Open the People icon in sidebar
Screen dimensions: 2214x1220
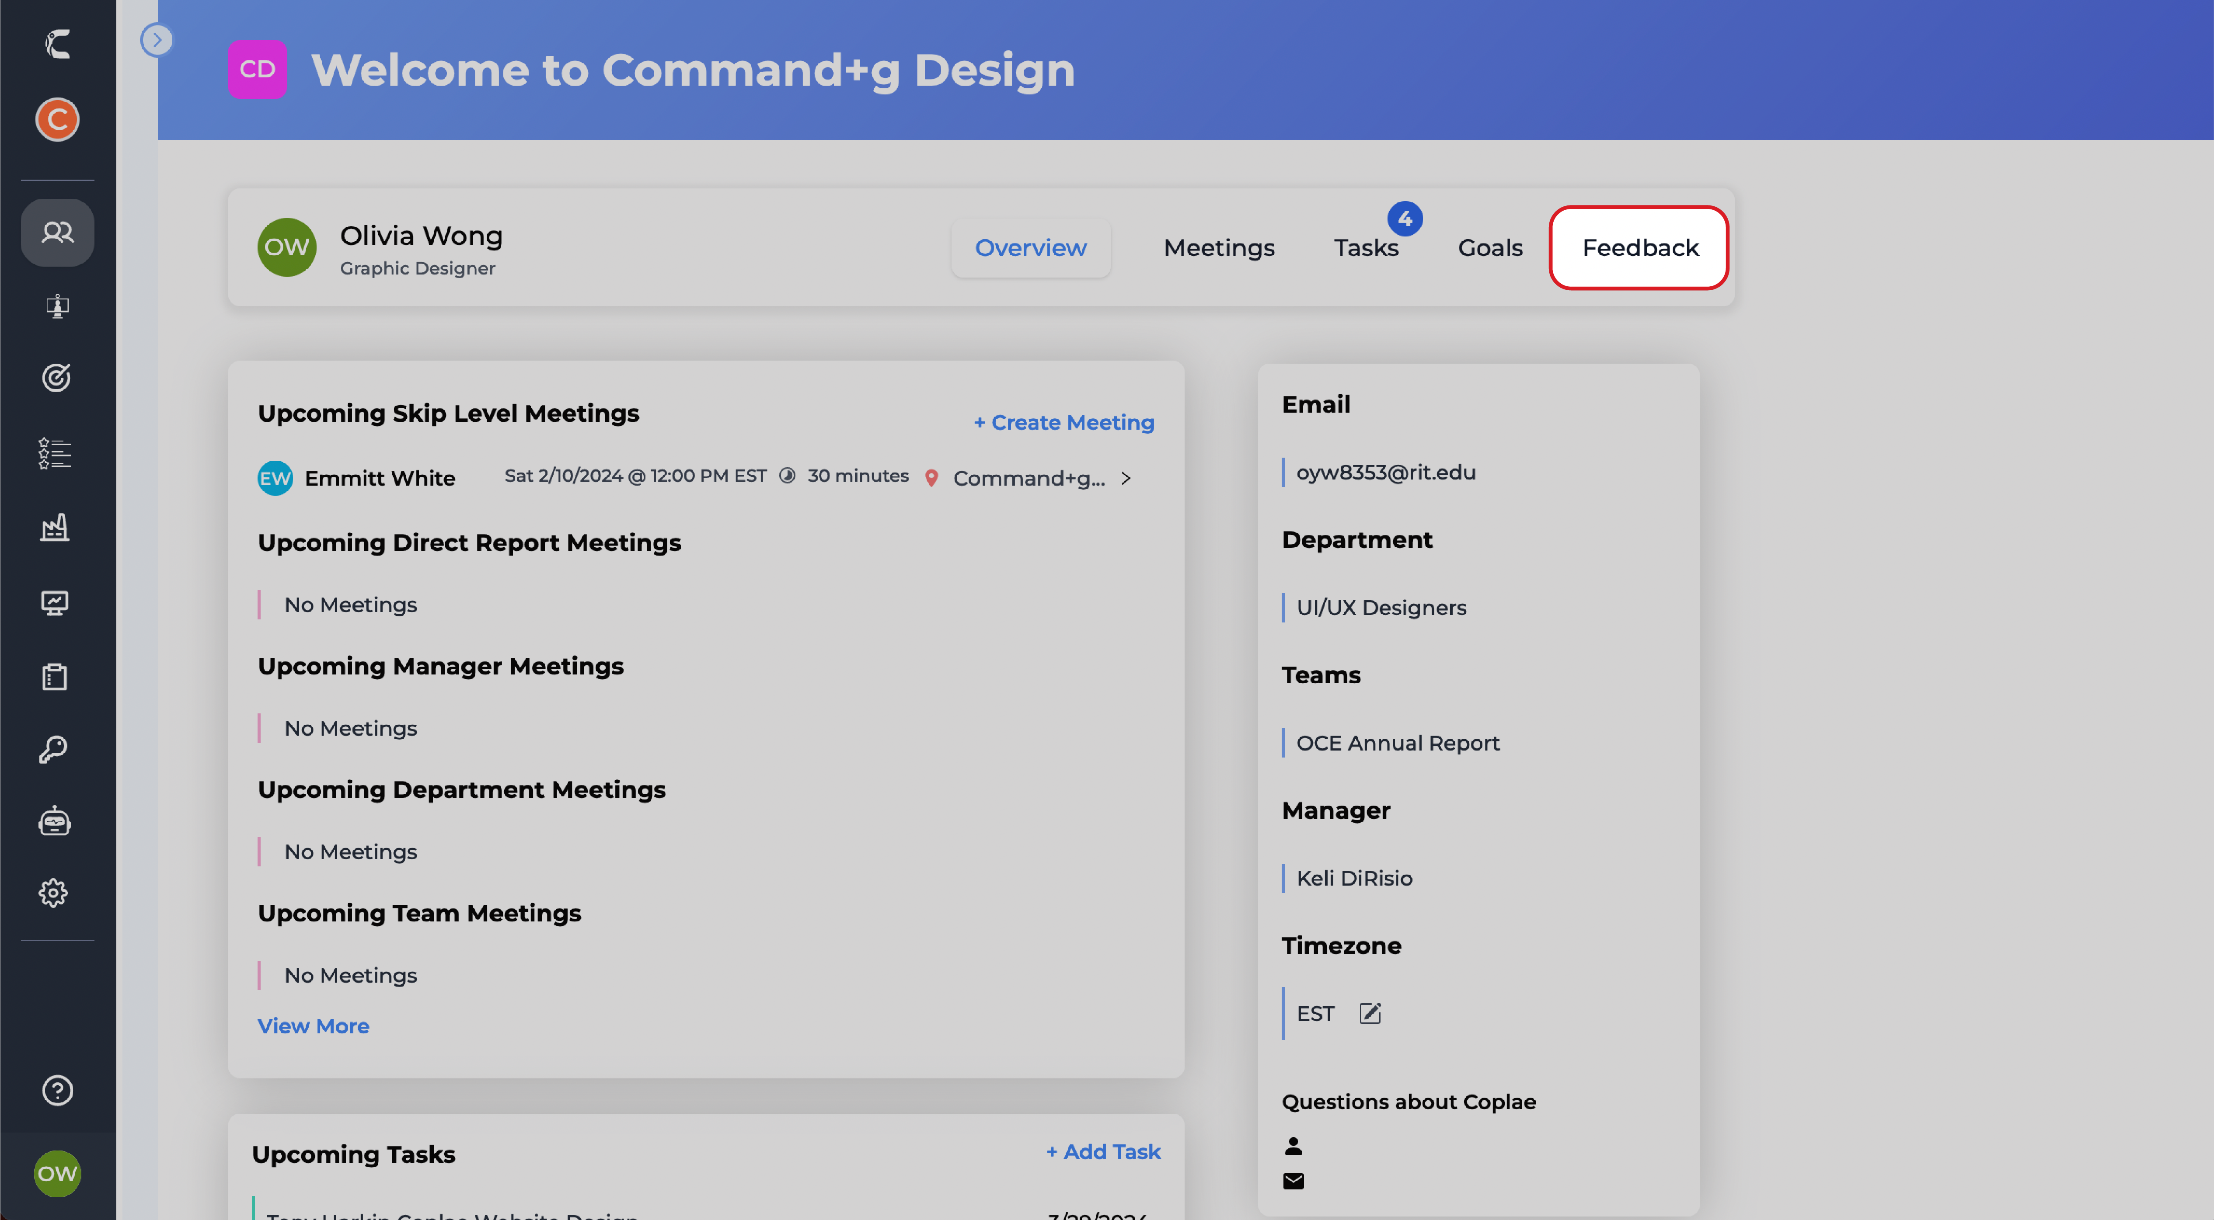point(57,232)
